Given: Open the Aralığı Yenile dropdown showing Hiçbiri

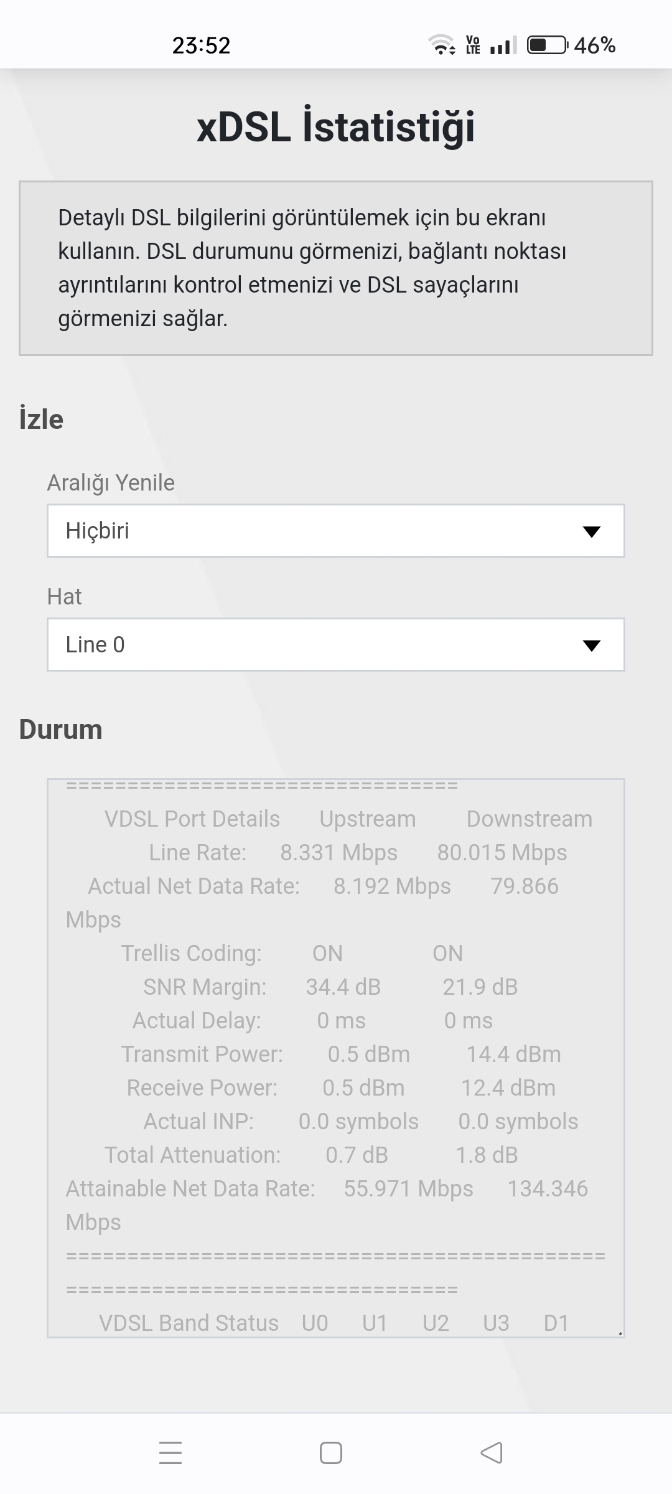Looking at the screenshot, I should coord(336,530).
